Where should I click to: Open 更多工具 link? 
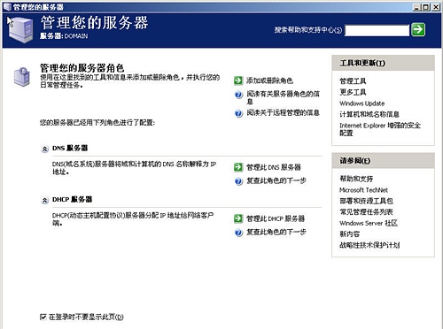pos(353,92)
